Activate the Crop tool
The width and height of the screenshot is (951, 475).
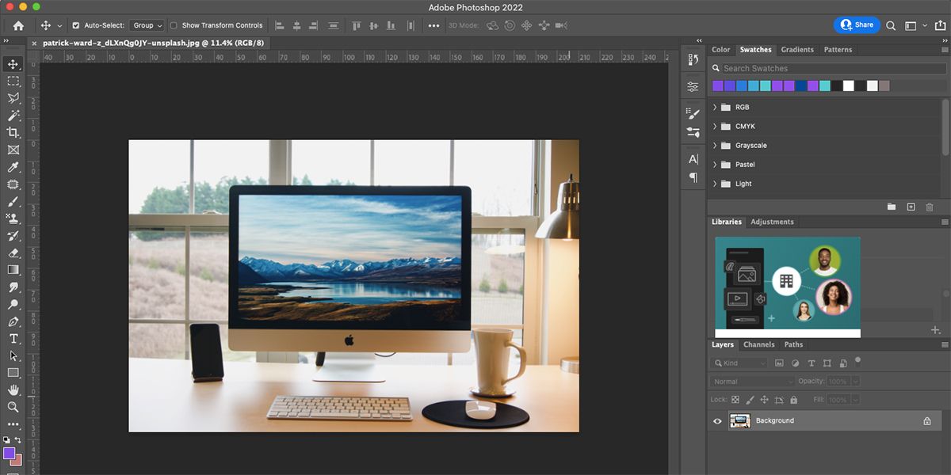pos(13,132)
